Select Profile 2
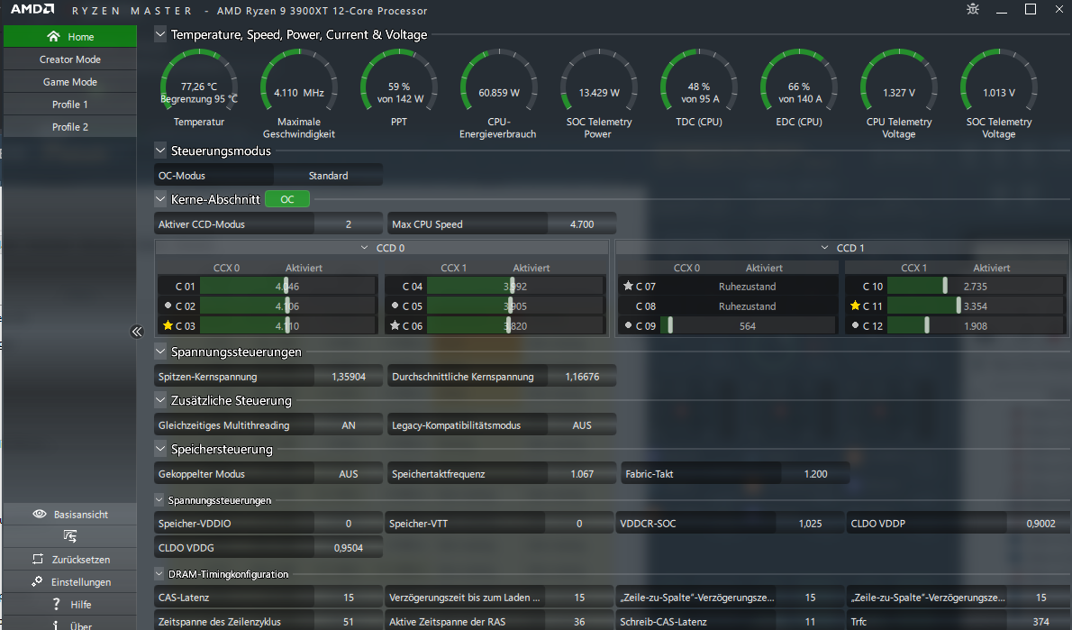 point(69,127)
